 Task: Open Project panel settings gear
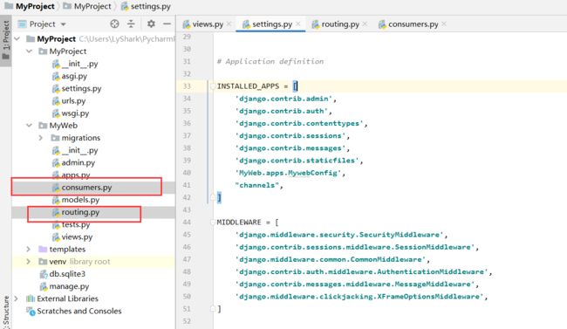(151, 24)
